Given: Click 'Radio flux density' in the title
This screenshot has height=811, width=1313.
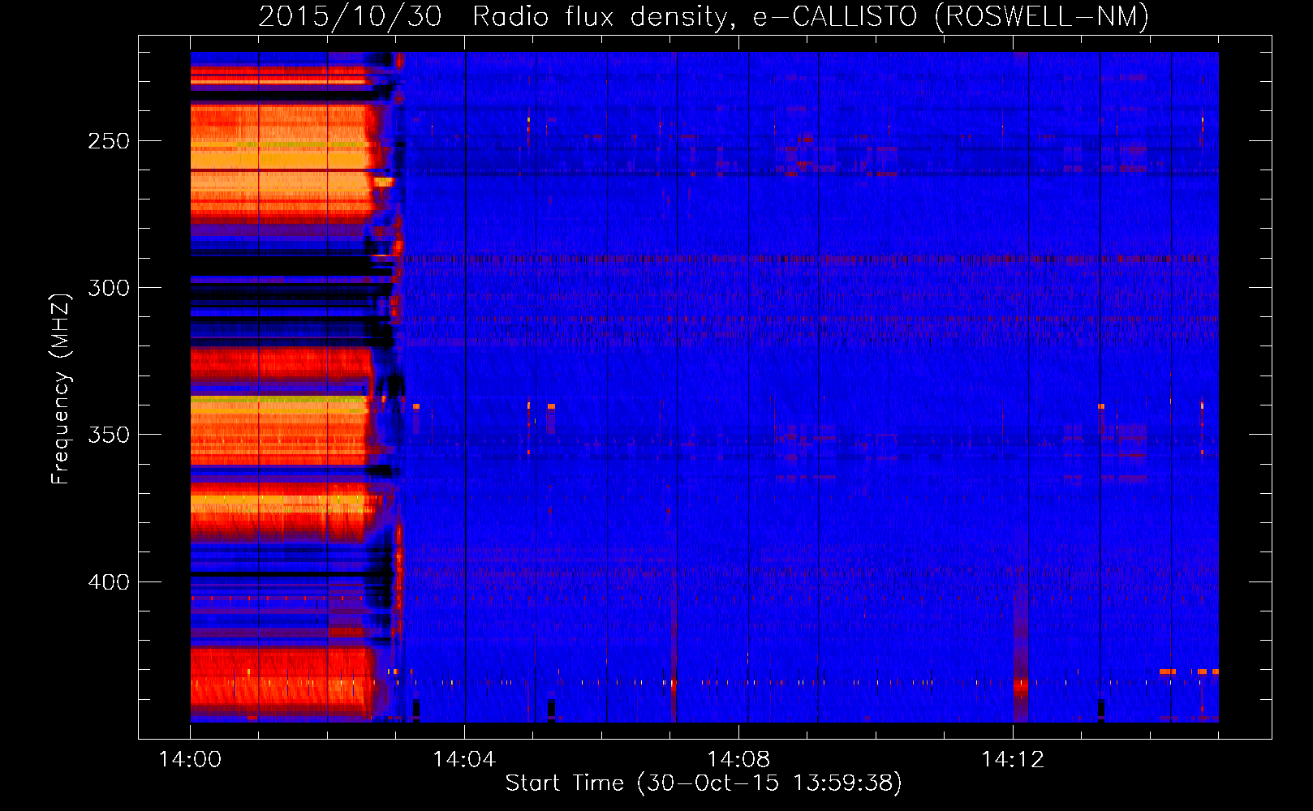Looking at the screenshot, I should tap(605, 16).
